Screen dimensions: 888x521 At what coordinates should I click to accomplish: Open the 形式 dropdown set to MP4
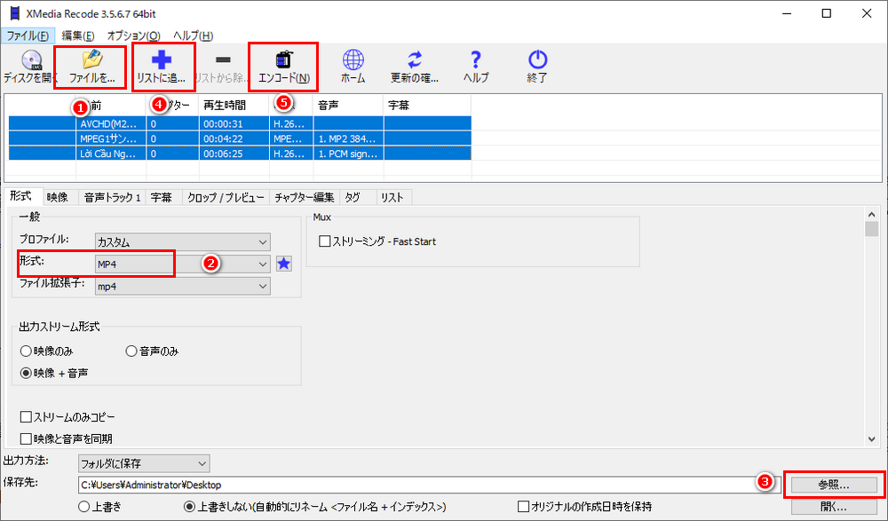click(182, 264)
